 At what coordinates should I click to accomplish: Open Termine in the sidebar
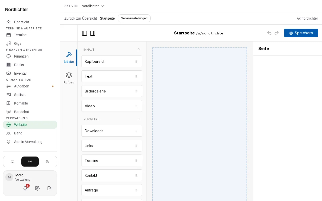pyautogui.click(x=30, y=35)
